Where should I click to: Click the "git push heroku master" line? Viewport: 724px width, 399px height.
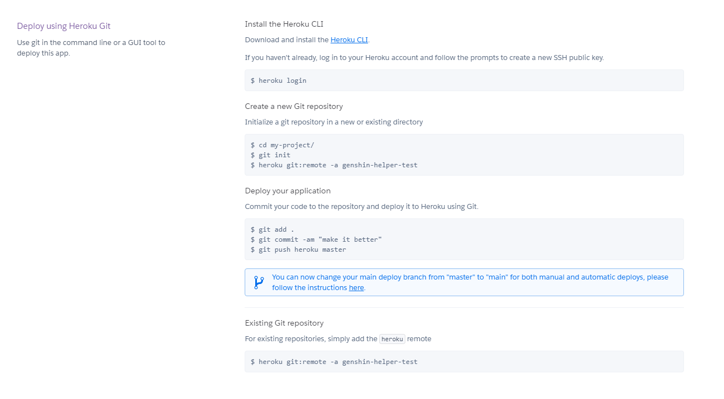coord(298,250)
